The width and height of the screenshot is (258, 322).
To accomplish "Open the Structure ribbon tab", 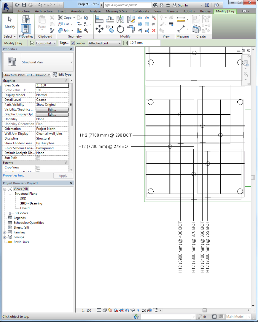I will [23, 11].
